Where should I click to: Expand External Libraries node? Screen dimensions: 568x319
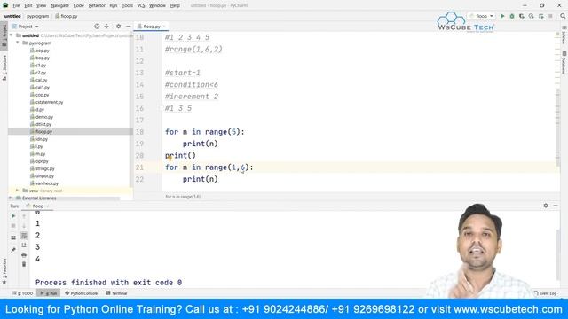[x=11, y=198]
